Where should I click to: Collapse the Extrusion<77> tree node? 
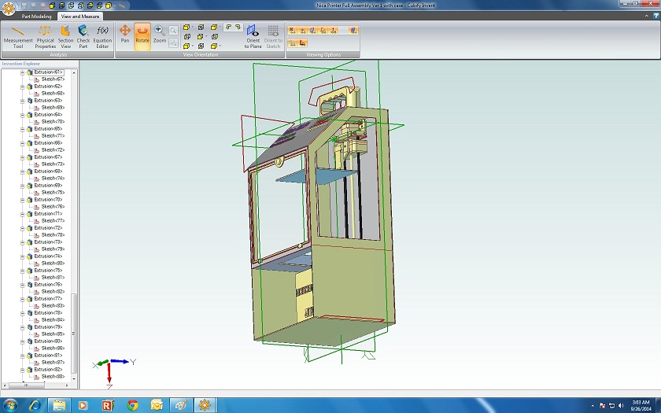tap(22, 299)
